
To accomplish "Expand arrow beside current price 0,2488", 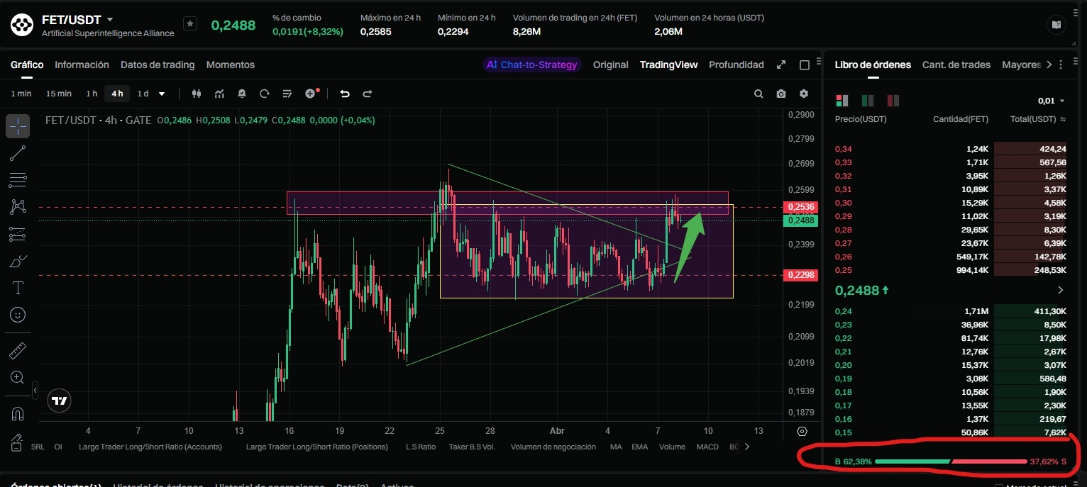I will [x=1061, y=290].
